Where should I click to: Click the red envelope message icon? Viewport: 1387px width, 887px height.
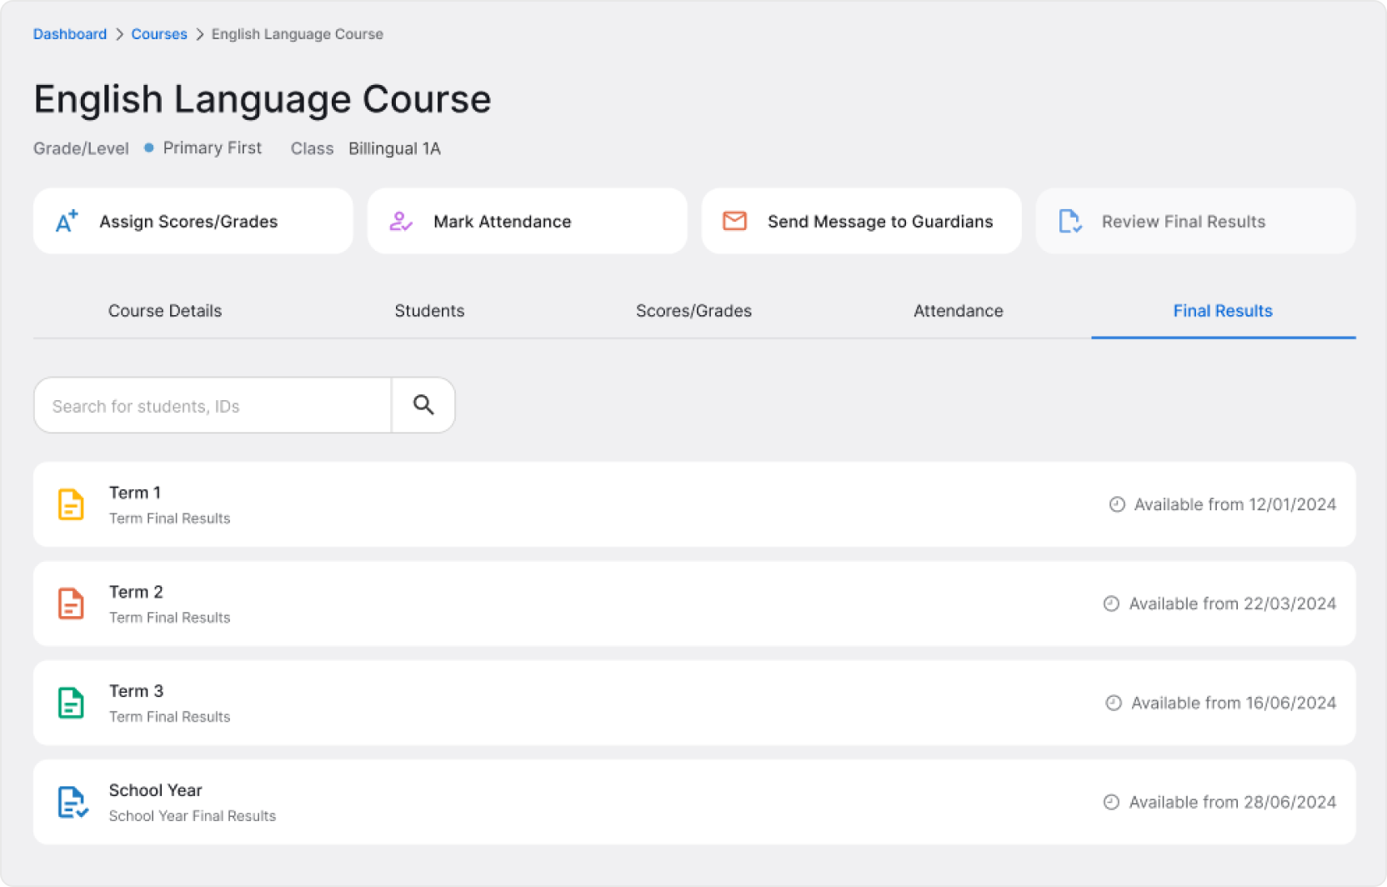pyautogui.click(x=734, y=221)
